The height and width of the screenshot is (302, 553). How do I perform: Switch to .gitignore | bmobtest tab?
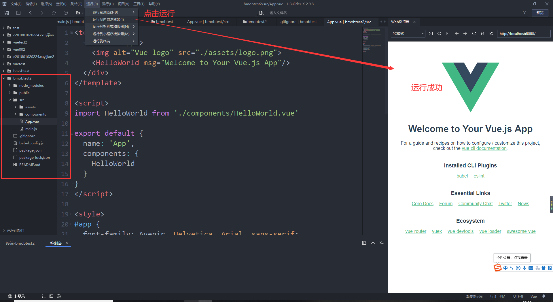[298, 22]
